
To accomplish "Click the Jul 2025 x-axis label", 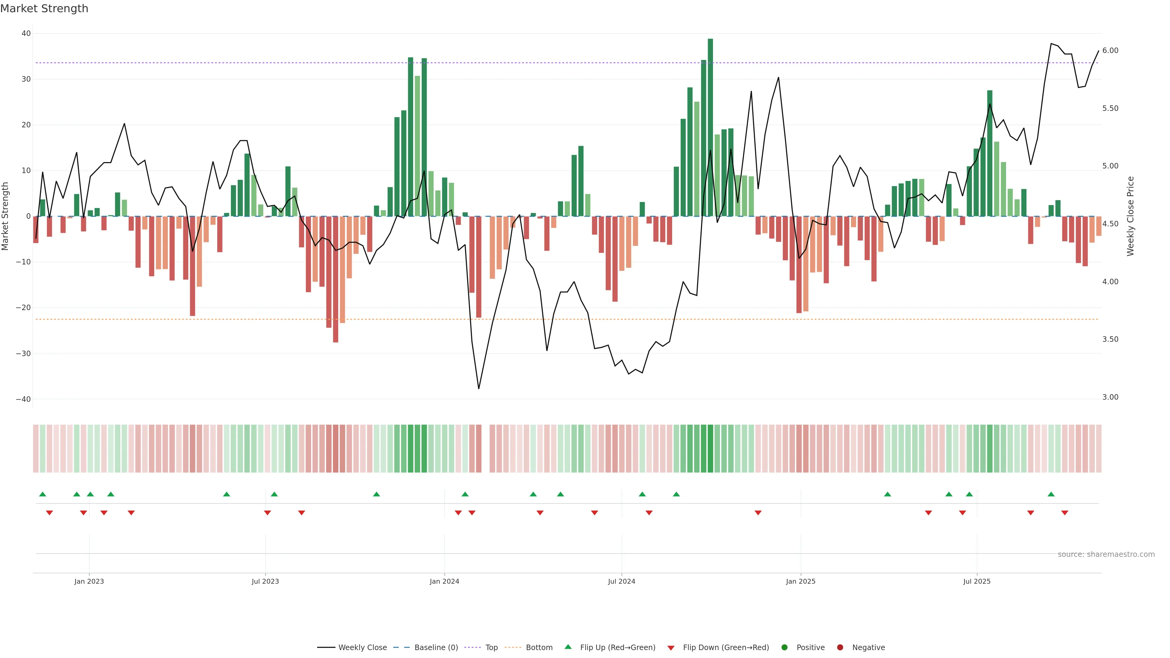I will [977, 581].
